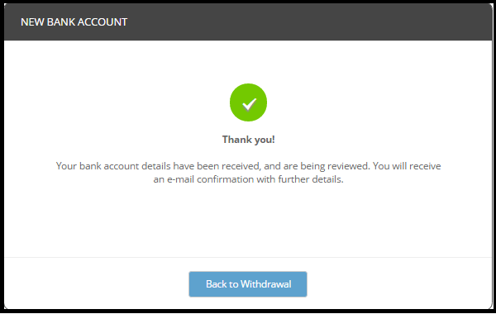Click the blank white area below the message
Image resolution: width=496 pixels, height=314 pixels.
(x=248, y=221)
